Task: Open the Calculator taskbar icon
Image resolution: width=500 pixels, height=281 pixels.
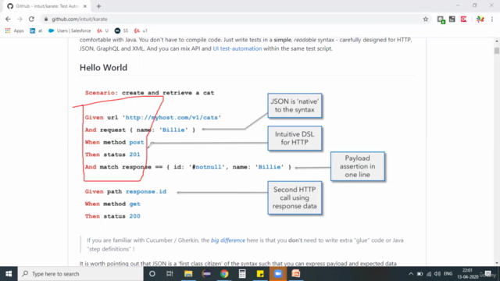Action: click(242, 274)
